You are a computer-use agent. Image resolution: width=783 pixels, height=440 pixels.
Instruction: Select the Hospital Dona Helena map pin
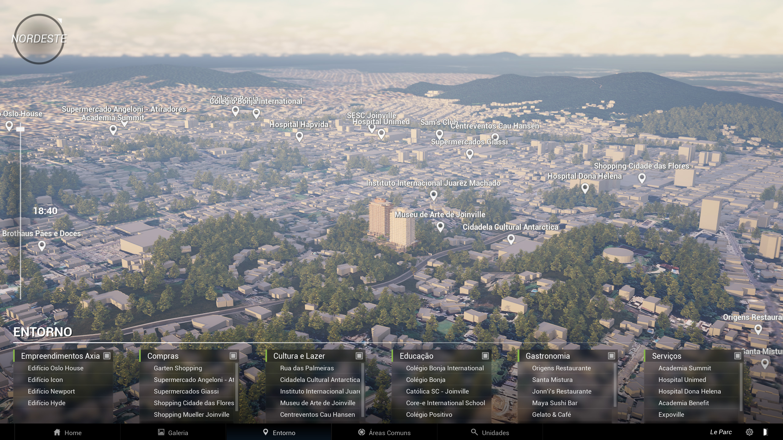[x=585, y=188]
